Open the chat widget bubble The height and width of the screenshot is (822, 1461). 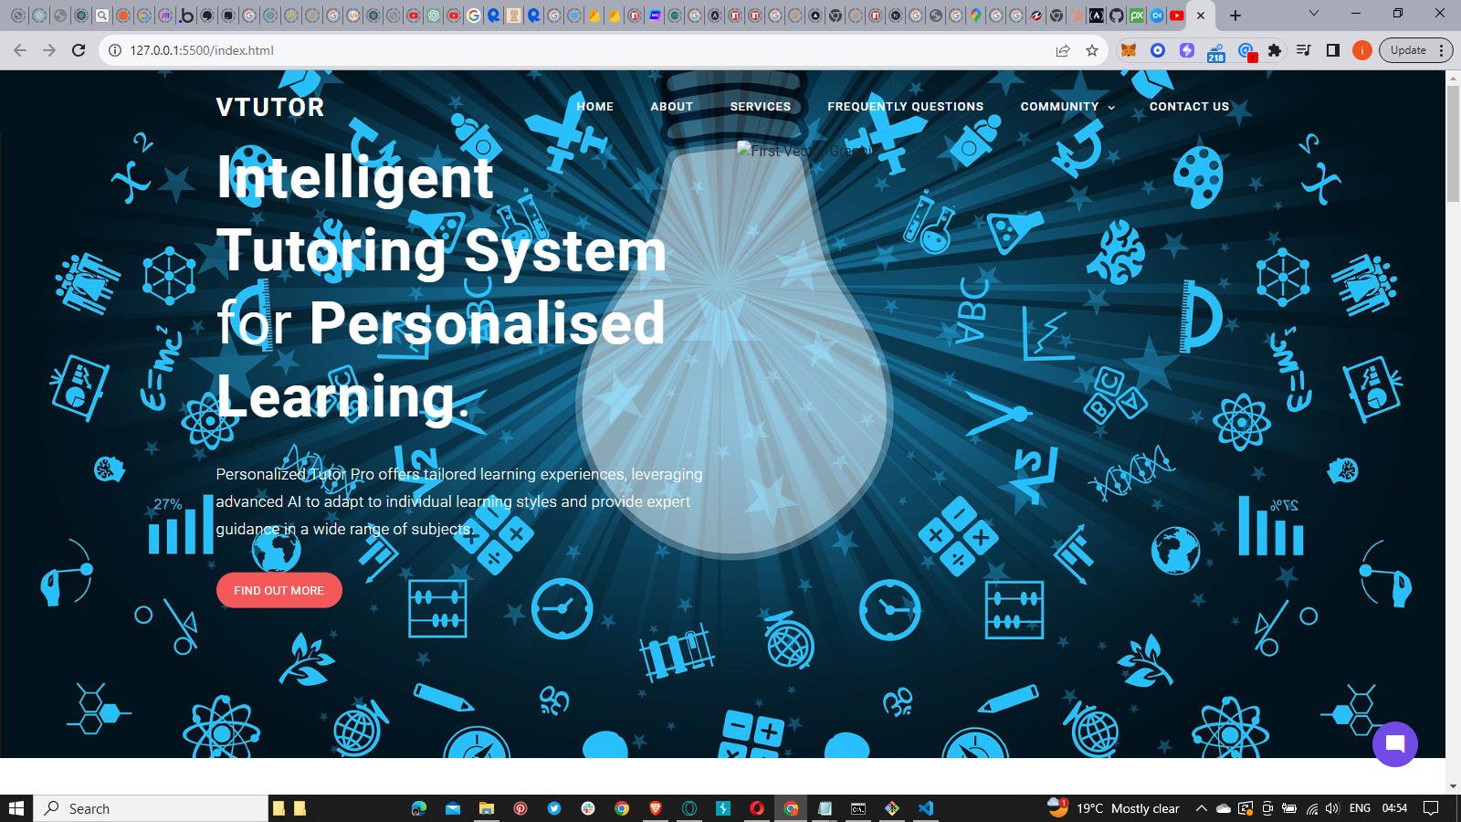(x=1394, y=744)
